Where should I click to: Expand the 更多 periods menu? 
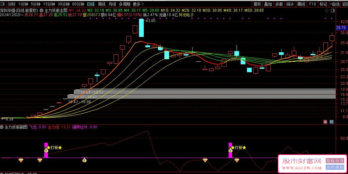click(x=138, y=4)
